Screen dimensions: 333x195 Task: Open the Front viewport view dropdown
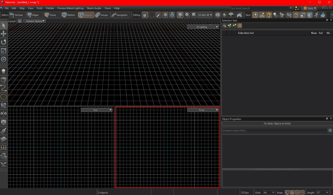click(203, 110)
